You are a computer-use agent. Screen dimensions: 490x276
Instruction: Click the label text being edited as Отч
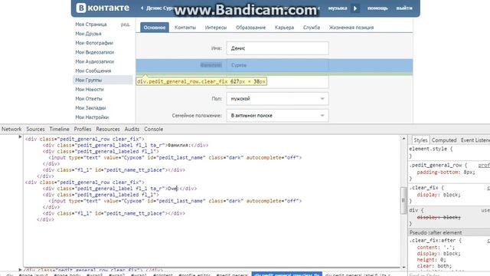(172, 189)
